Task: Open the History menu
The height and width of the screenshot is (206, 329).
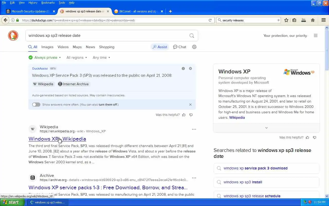Action: (33, 3)
